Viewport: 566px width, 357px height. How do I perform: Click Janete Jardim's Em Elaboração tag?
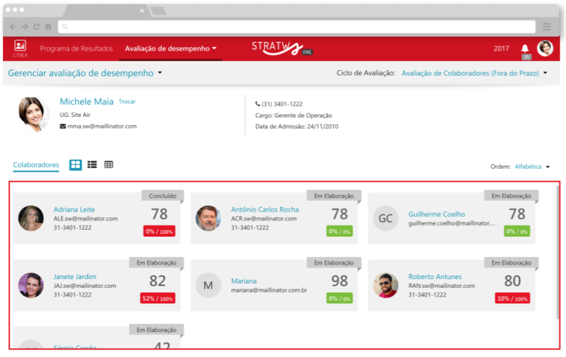[x=157, y=263]
